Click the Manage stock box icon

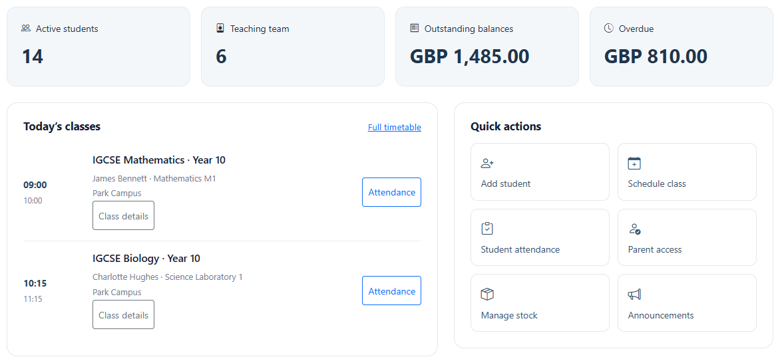pos(487,295)
